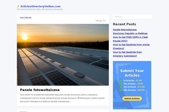Open recent post Panele fotowoltaiczne in sidebar
This screenshot has height=112, width=169.
pos(125,30)
